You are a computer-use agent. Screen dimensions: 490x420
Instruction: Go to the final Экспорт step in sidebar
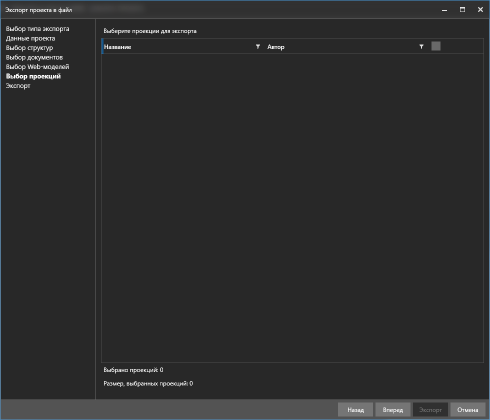pyautogui.click(x=18, y=86)
